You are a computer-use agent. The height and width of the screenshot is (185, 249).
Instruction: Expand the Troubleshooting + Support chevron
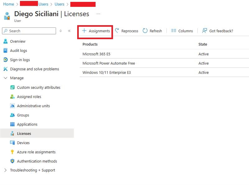[x=6, y=170]
